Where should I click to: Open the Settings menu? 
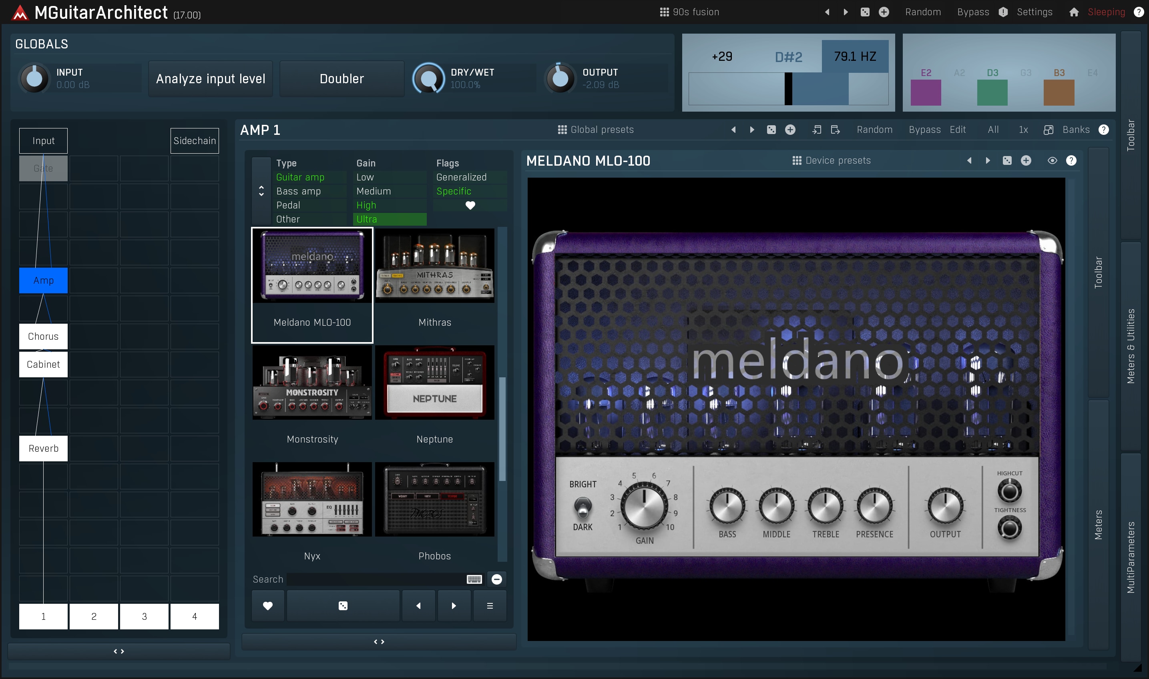coord(1034,12)
